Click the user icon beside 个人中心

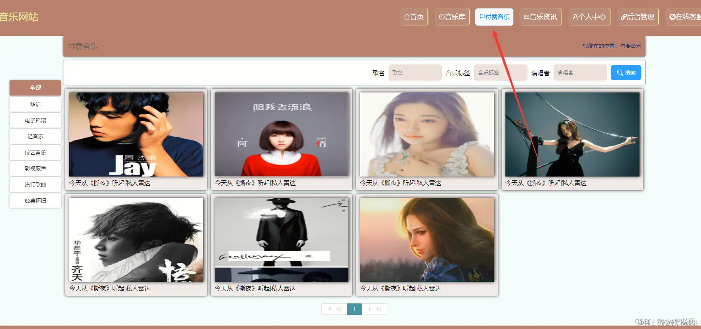[x=575, y=17]
